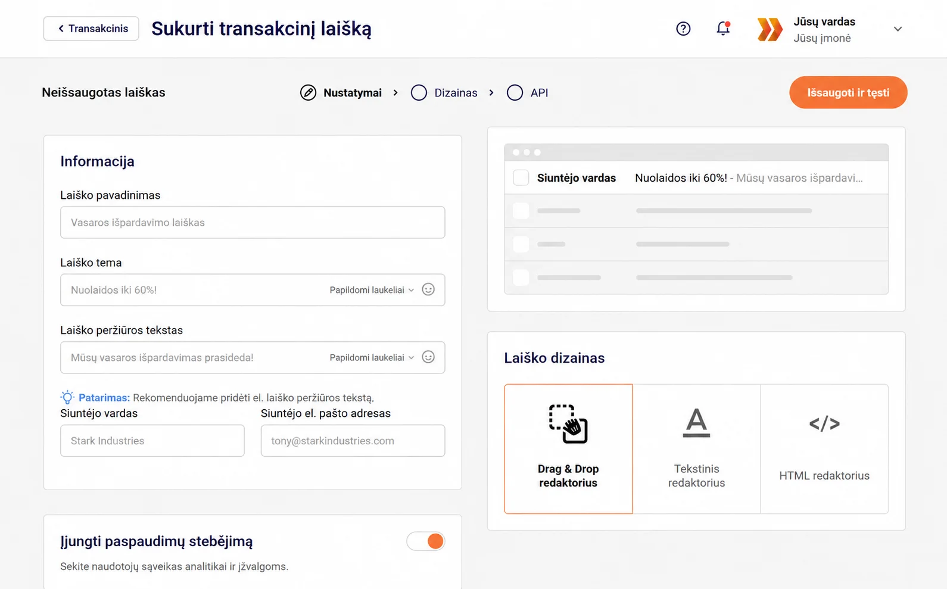The width and height of the screenshot is (947, 589).
Task: Open the notifications bell icon
Action: point(723,29)
